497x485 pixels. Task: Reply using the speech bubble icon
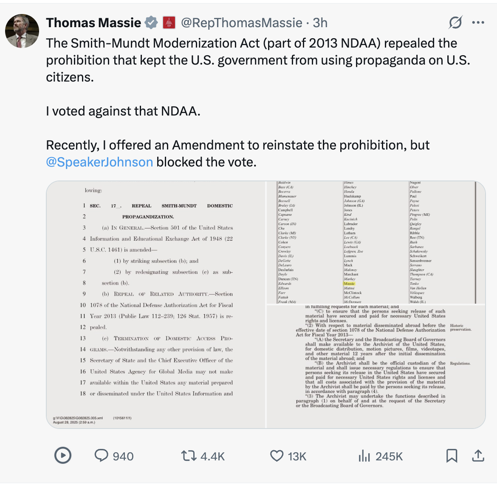click(x=102, y=456)
